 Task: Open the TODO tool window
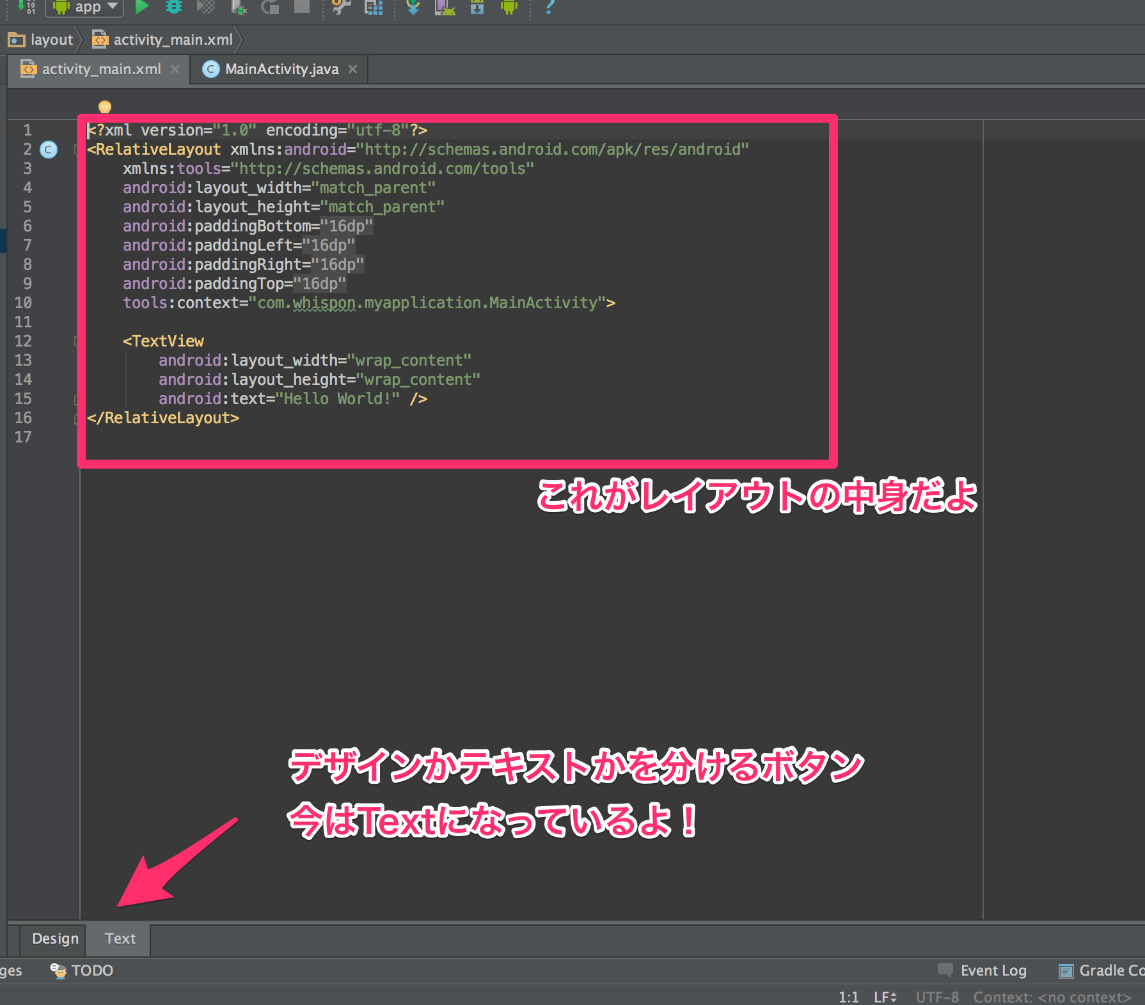pyautogui.click(x=82, y=970)
